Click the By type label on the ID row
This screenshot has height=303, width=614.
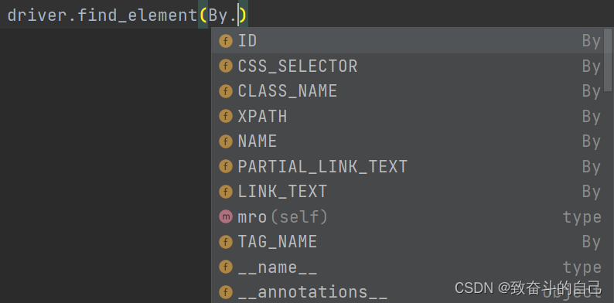coord(592,41)
